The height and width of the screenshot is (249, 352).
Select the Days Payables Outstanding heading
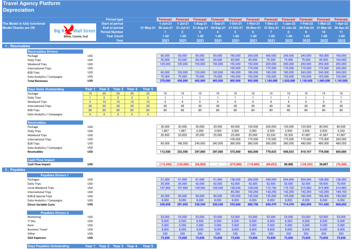pos(55,246)
